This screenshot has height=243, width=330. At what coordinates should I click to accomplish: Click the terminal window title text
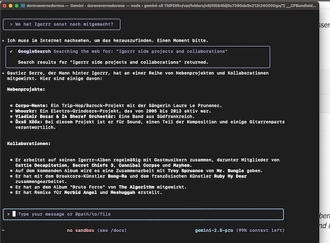pyautogui.click(x=171, y=6)
